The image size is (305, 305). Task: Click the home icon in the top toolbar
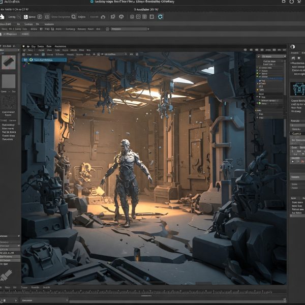(x=3, y=17)
